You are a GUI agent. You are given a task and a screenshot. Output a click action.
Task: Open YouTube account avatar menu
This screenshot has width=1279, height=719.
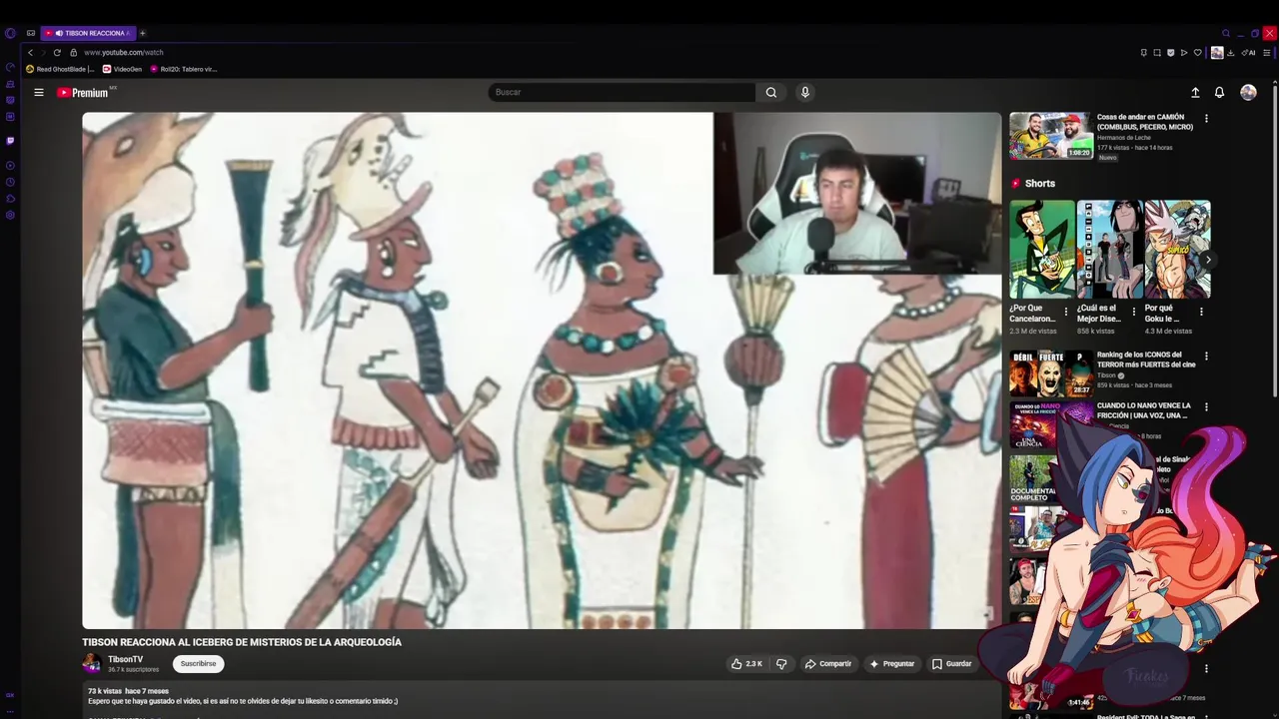coord(1248,92)
